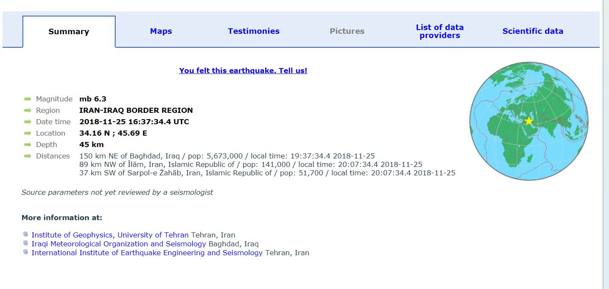609x289 pixels.
Task: Open the Testimonies tab
Action: pyautogui.click(x=254, y=31)
